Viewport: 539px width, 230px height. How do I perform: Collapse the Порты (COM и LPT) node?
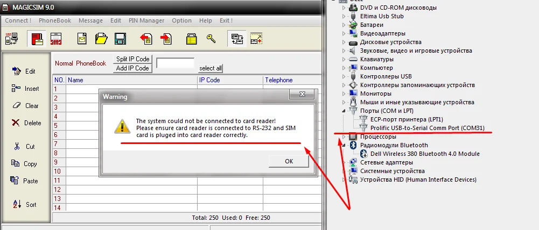coord(344,111)
